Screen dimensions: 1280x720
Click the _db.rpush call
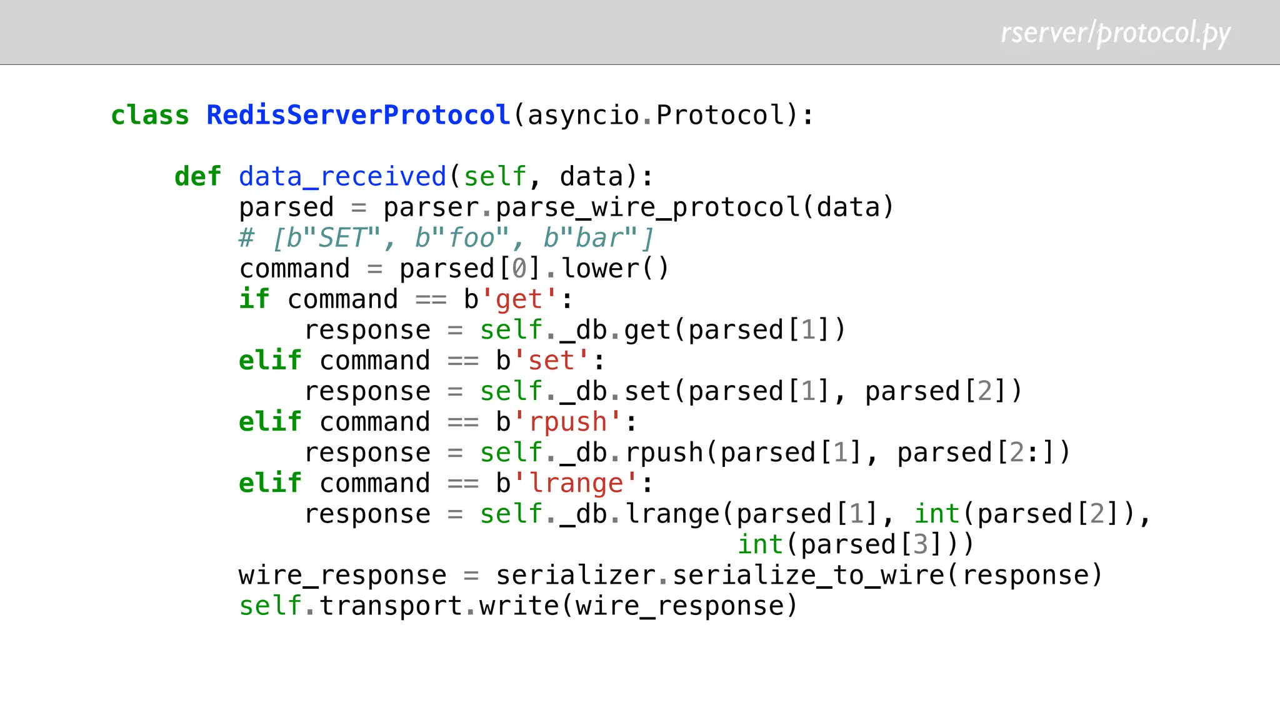[x=816, y=452]
